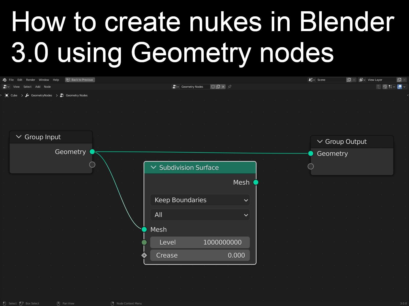Click the node tree icon in breadcrumbs
The width and height of the screenshot is (409, 306).
[x=62, y=95]
